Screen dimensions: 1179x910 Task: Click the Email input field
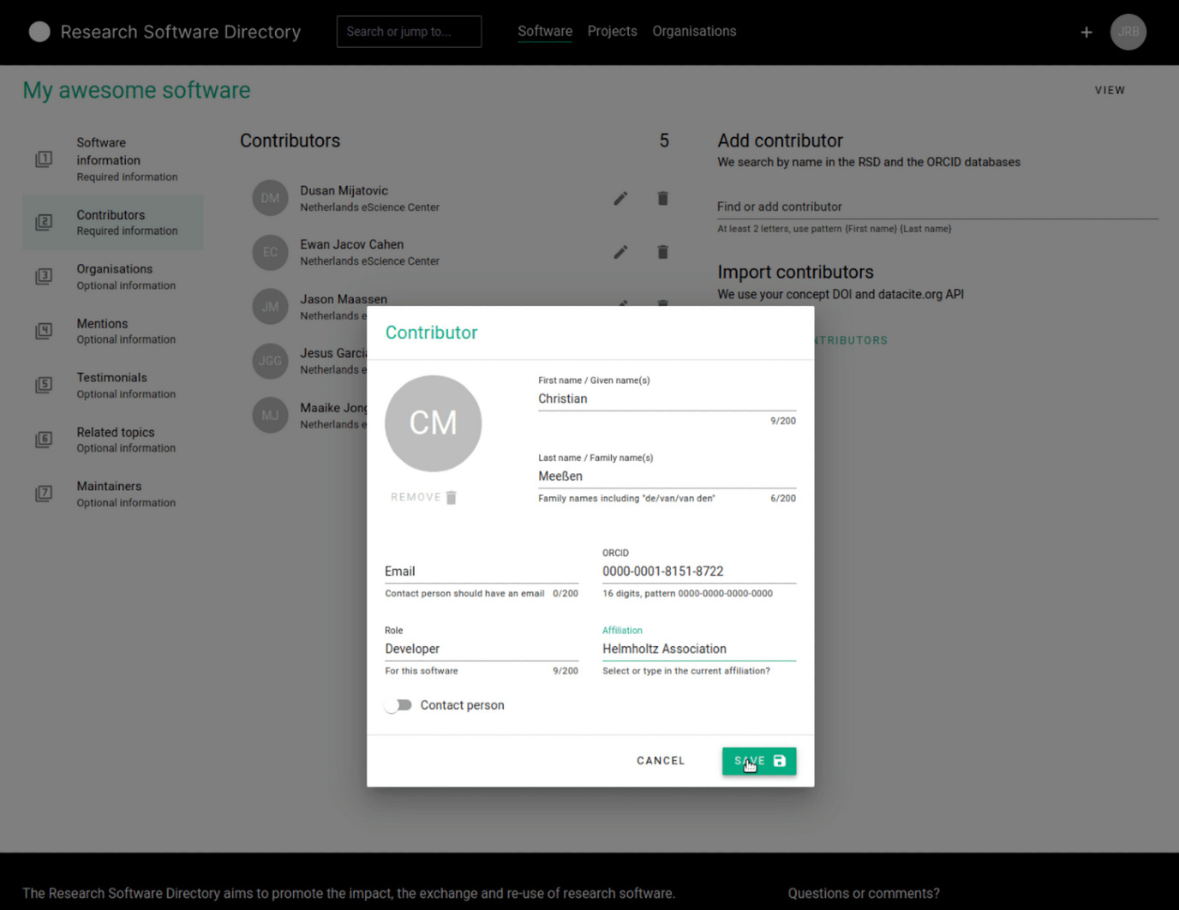pos(481,572)
